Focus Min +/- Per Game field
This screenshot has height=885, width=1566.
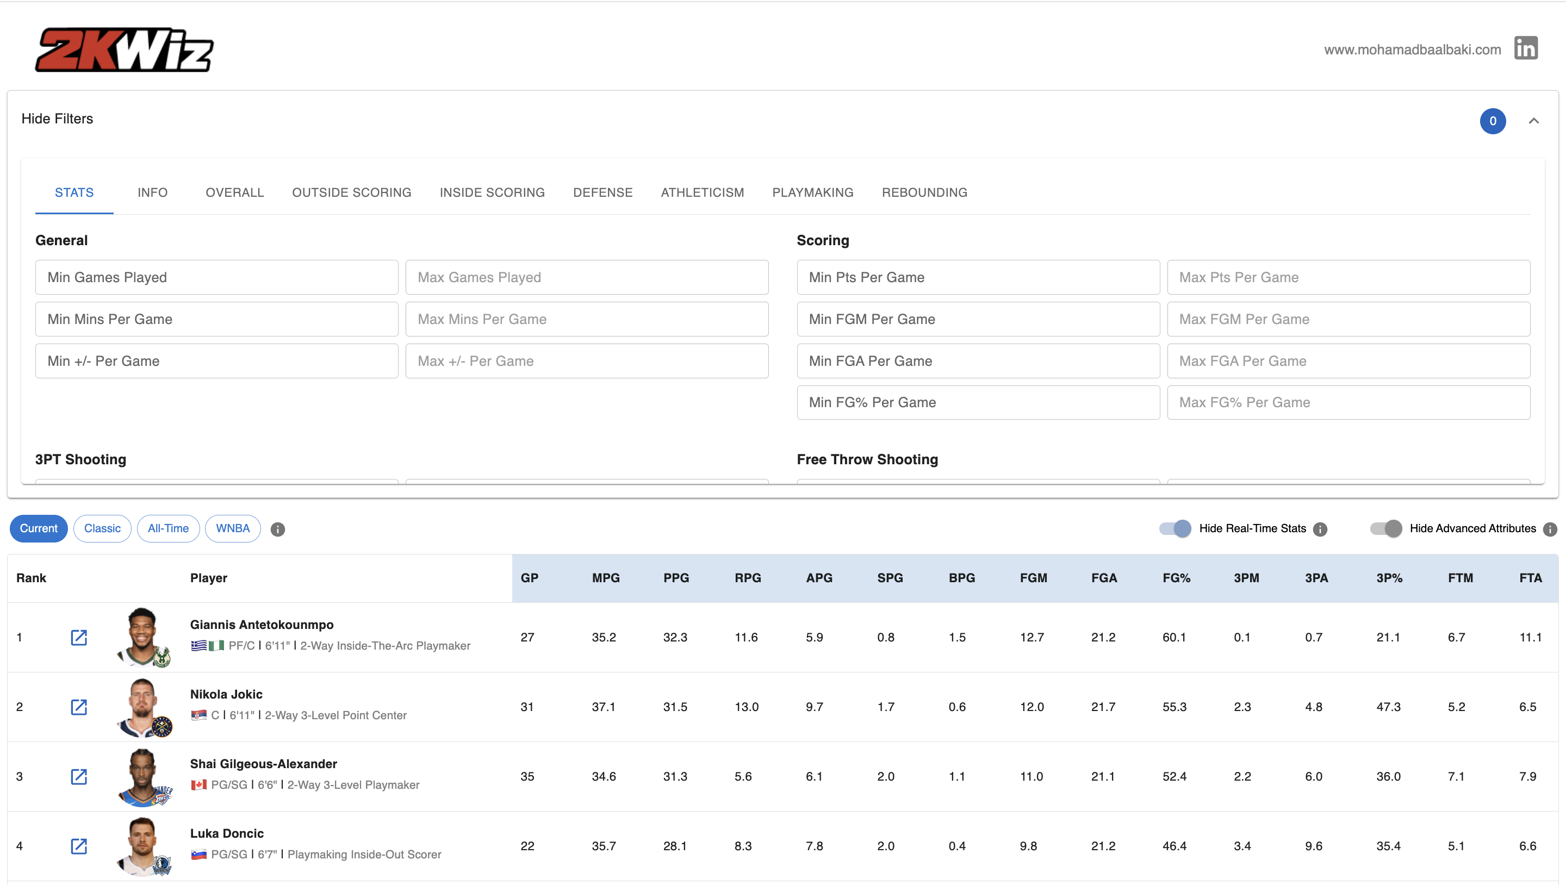coord(217,361)
